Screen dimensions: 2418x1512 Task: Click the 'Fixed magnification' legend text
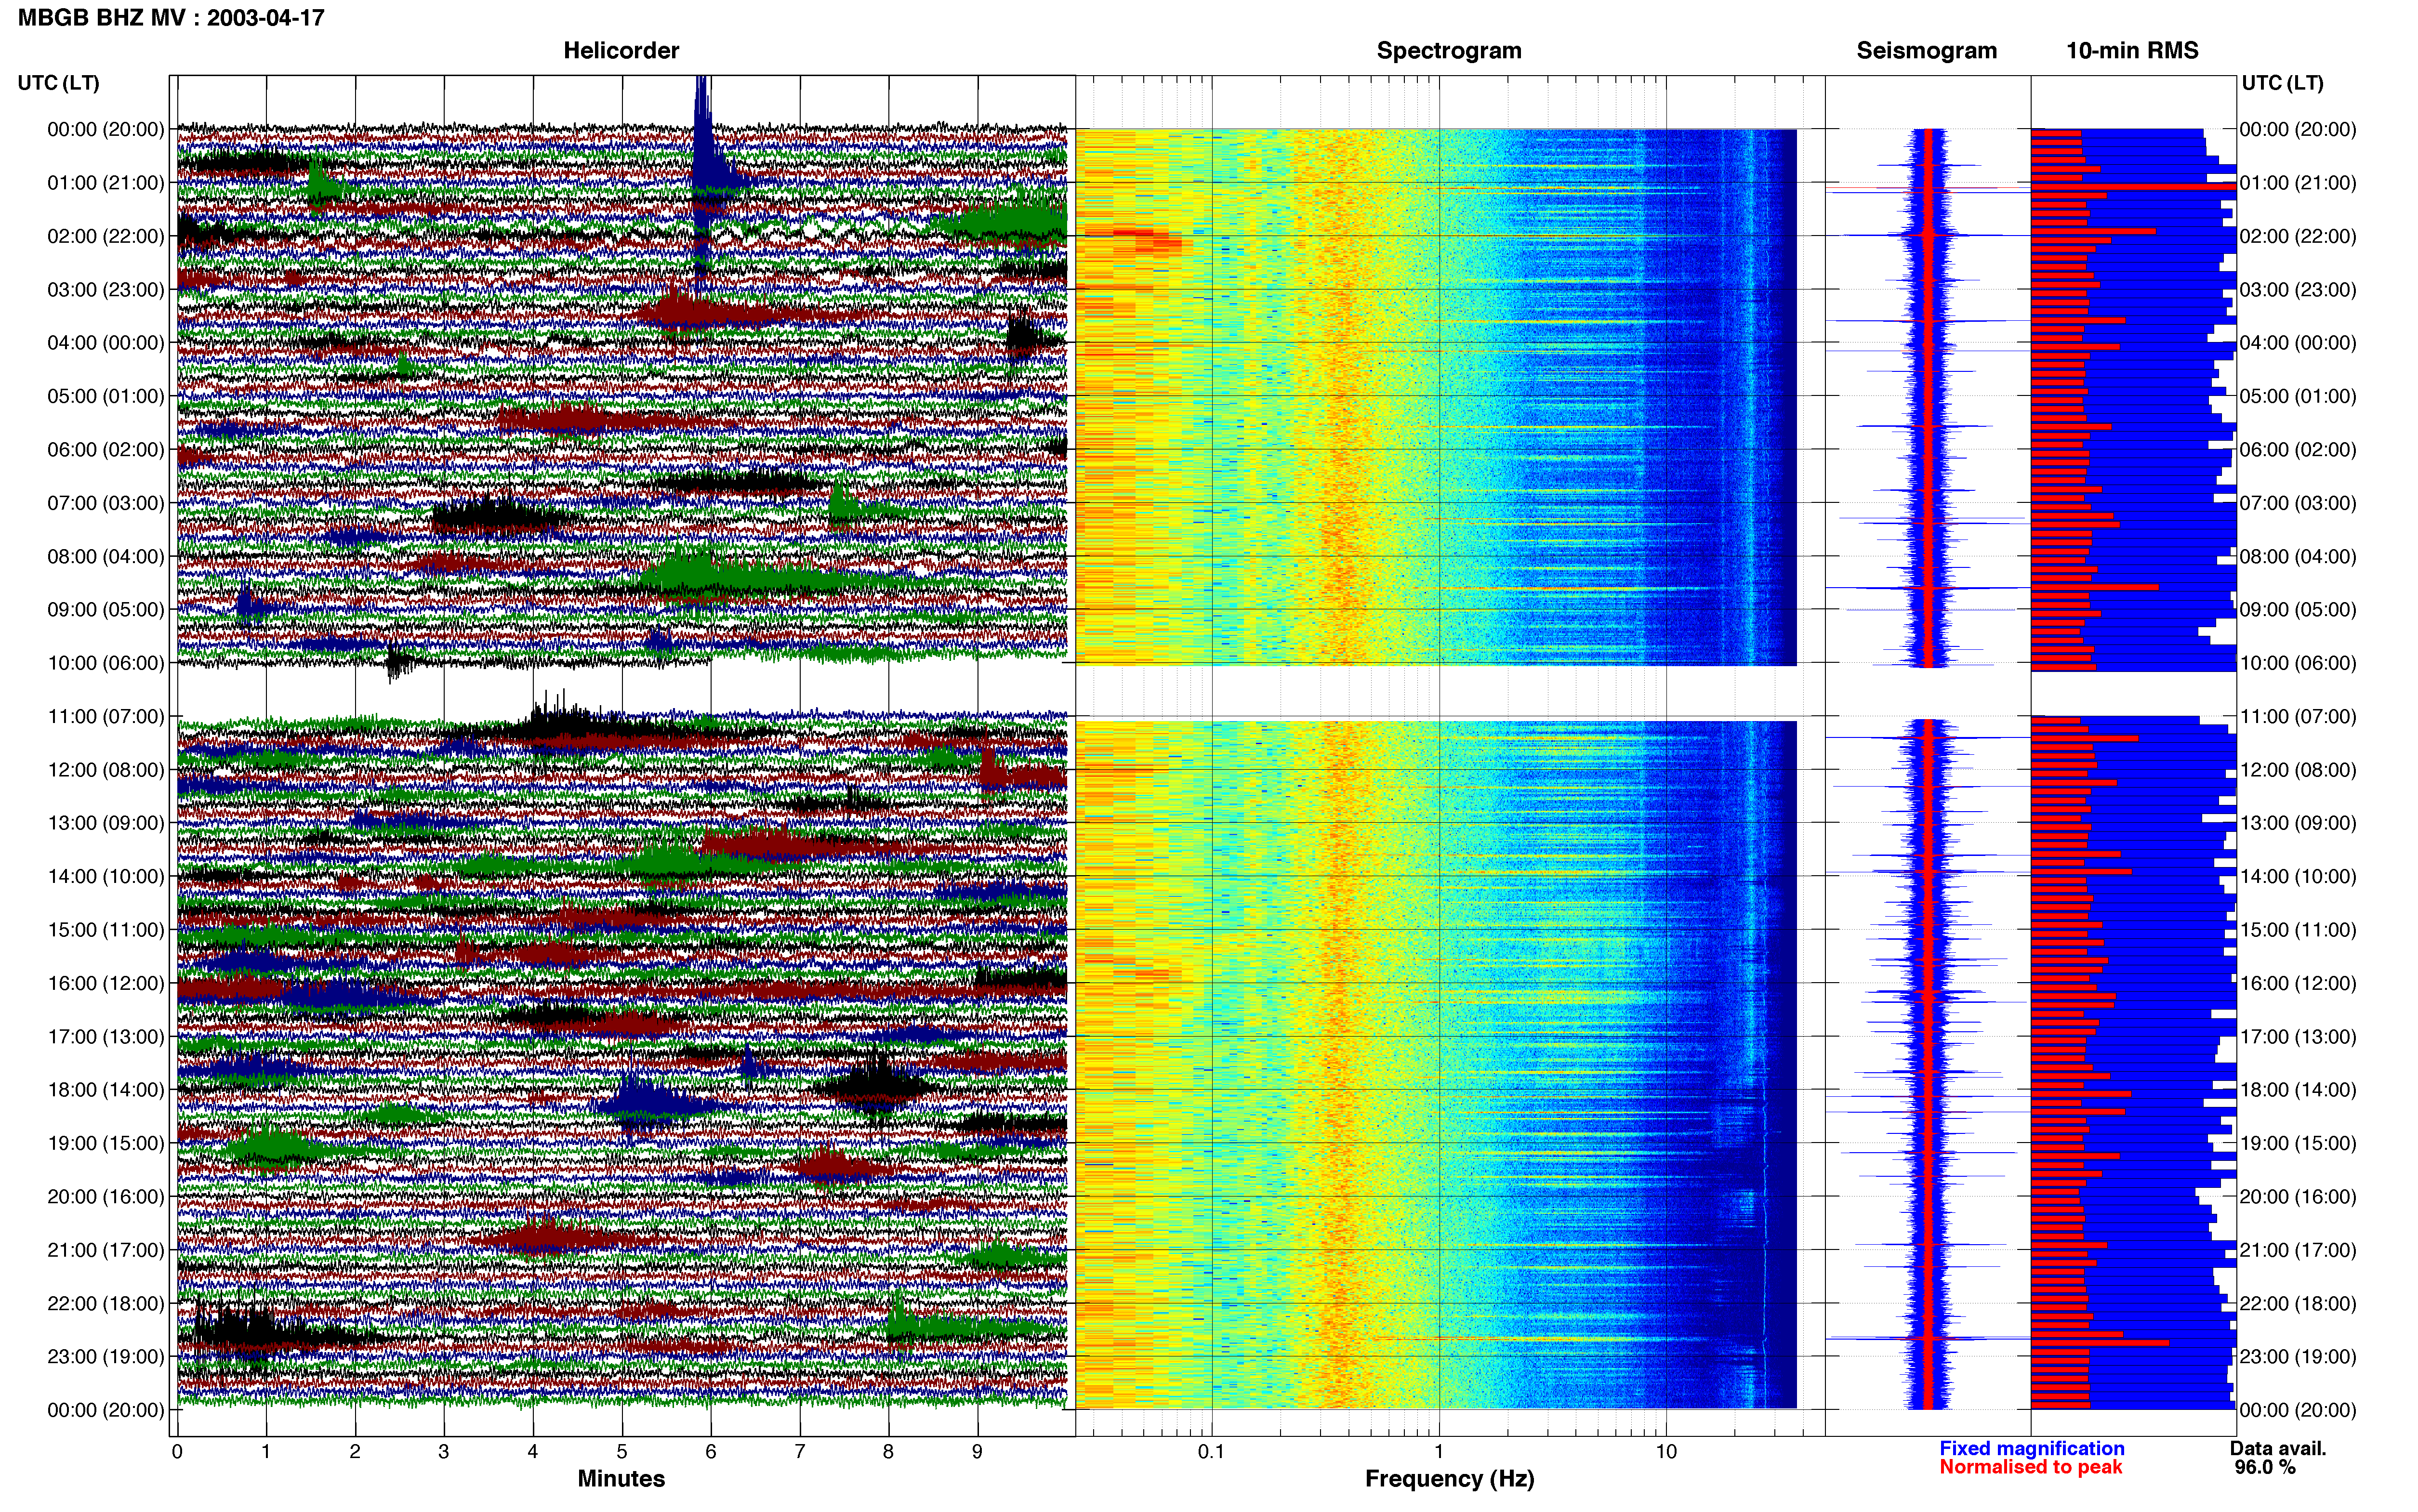click(2031, 1448)
